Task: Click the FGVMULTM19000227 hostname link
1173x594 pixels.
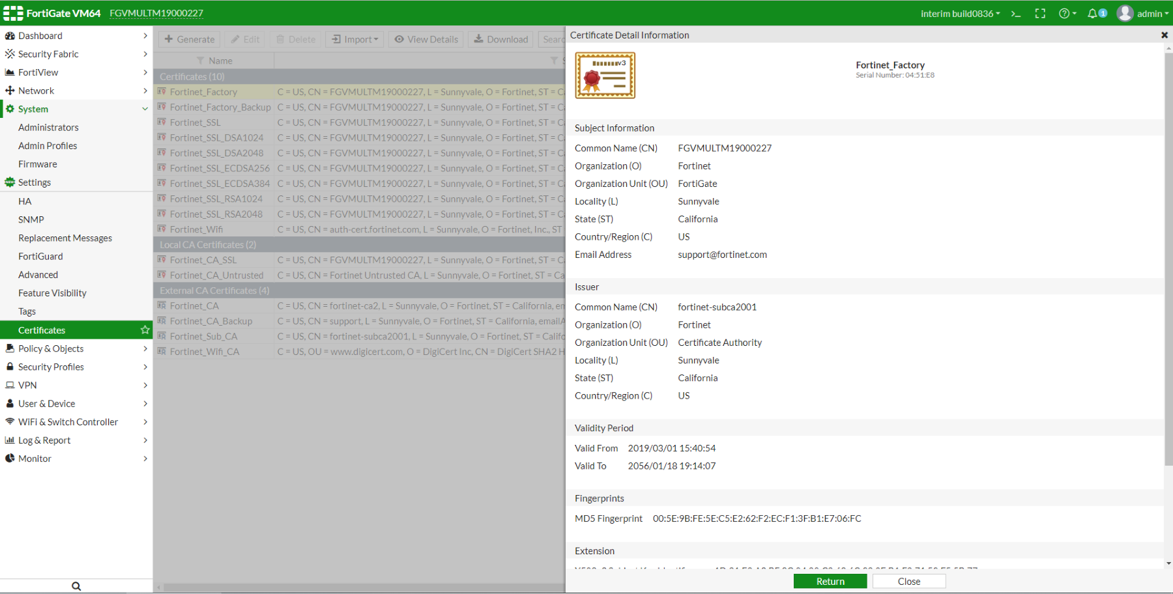Action: pyautogui.click(x=156, y=12)
